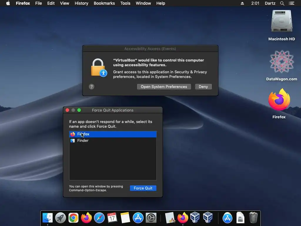Click Accessibility Access (Events) title bar
Screen dimensions: 301x226
[x=150, y=49]
